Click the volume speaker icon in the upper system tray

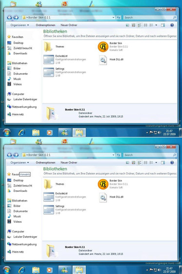(160, 133)
